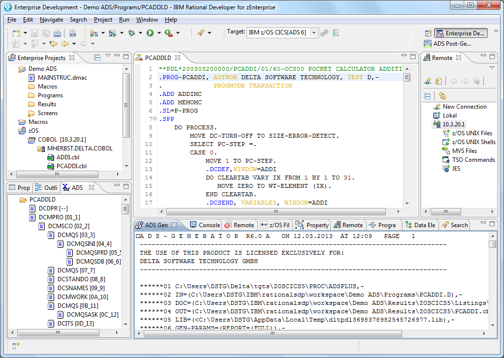Open Back history dropdown arrow

74,44
